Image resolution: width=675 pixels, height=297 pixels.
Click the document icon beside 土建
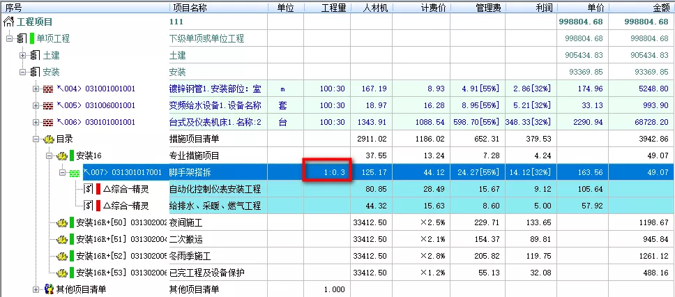[34, 56]
